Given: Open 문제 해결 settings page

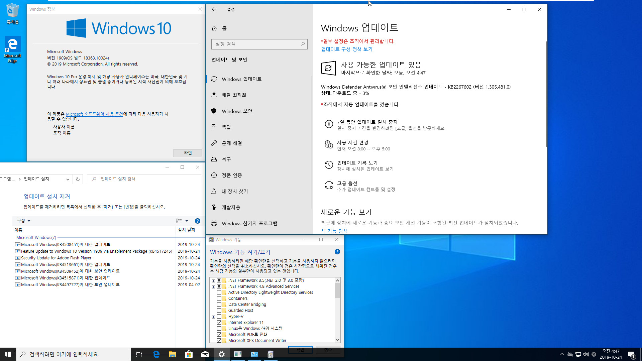Looking at the screenshot, I should (259, 143).
